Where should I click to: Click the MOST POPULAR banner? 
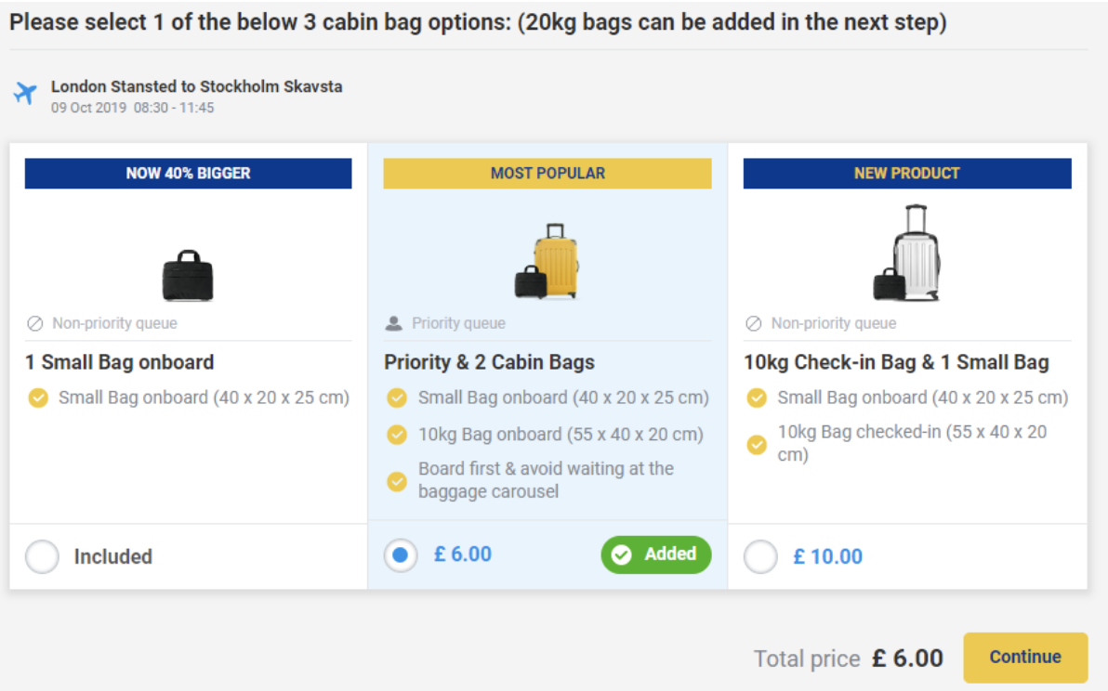[547, 173]
